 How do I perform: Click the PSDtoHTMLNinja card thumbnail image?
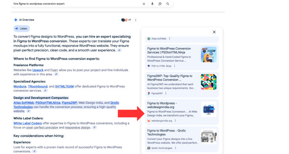[x=209, y=55]
